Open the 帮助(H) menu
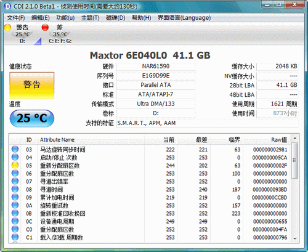The height and width of the screenshot is (252, 308). point(141,18)
